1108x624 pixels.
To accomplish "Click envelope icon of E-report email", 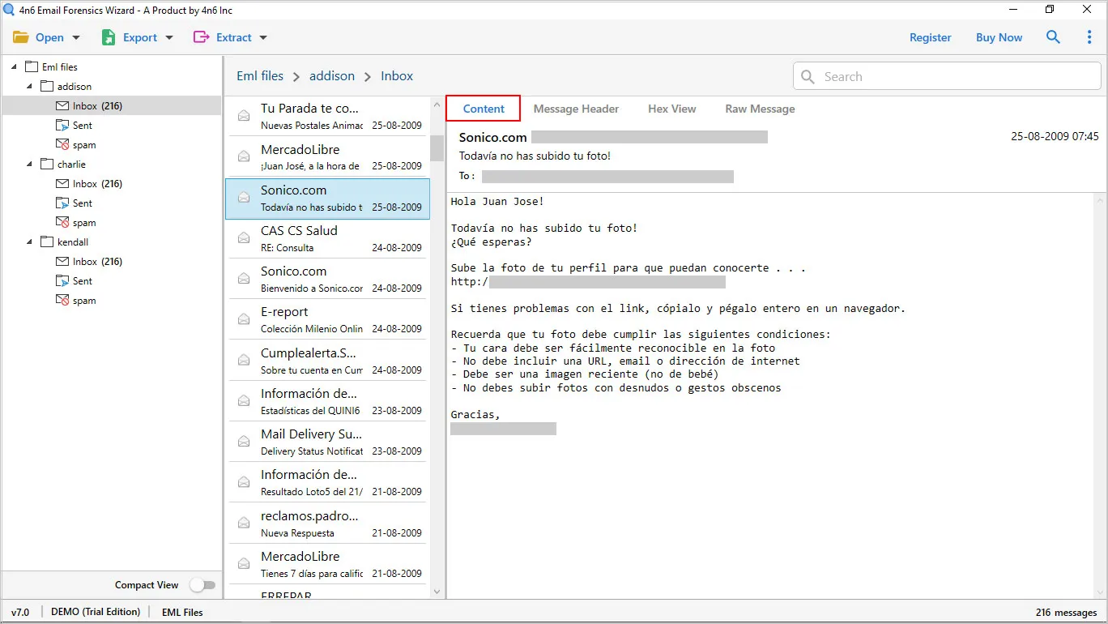I will pyautogui.click(x=243, y=320).
